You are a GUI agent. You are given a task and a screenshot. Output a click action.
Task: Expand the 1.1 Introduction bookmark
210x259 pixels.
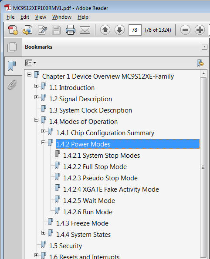coord(37,86)
